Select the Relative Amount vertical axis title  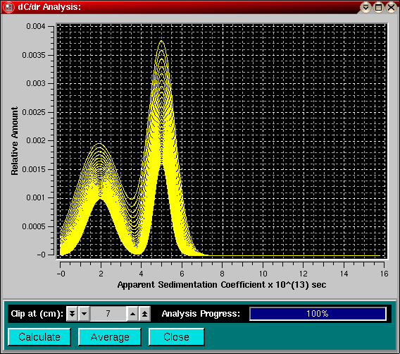click(x=15, y=141)
